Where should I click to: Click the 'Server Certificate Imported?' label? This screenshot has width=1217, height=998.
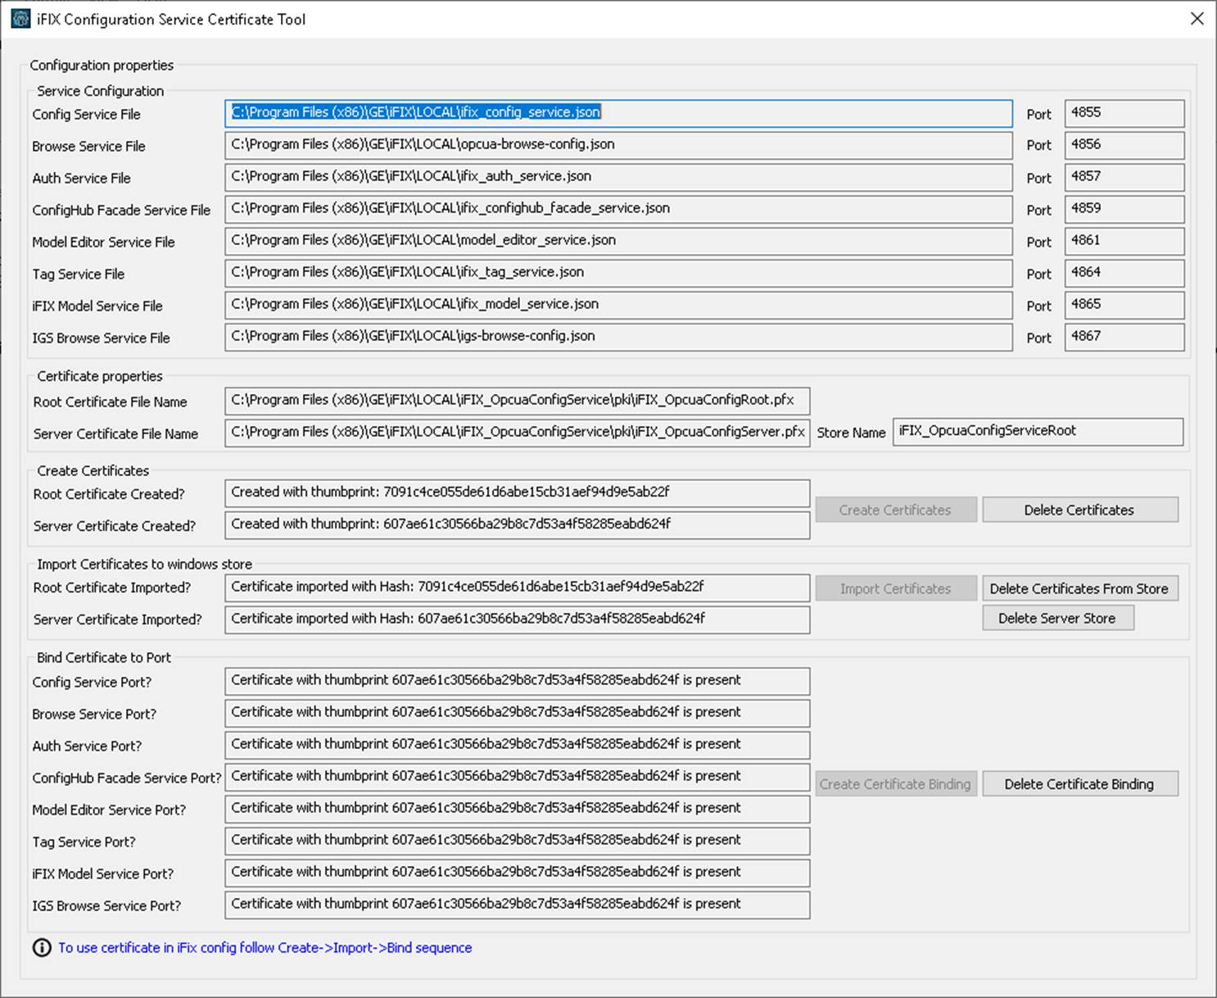point(117,619)
